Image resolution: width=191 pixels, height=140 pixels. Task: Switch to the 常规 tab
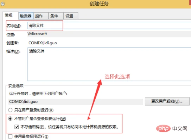click(10, 15)
